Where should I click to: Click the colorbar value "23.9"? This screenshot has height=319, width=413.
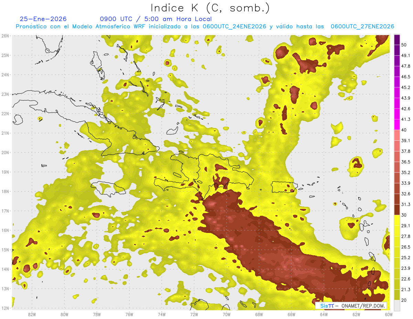[405, 268]
